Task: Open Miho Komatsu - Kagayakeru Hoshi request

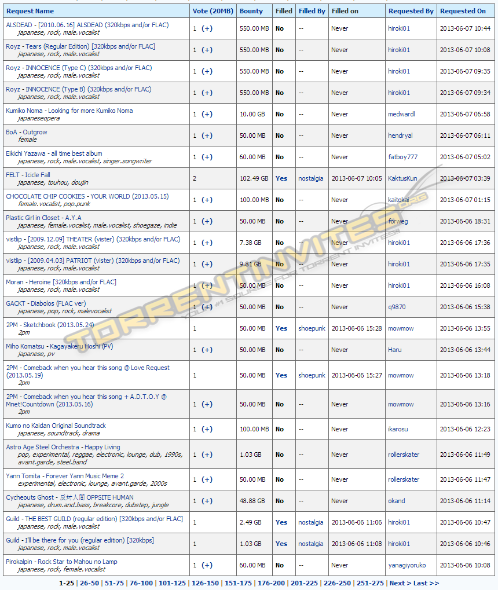Action: pos(60,347)
